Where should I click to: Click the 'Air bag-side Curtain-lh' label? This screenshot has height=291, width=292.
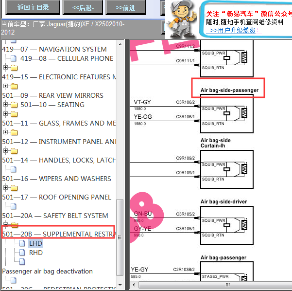click(x=215, y=143)
